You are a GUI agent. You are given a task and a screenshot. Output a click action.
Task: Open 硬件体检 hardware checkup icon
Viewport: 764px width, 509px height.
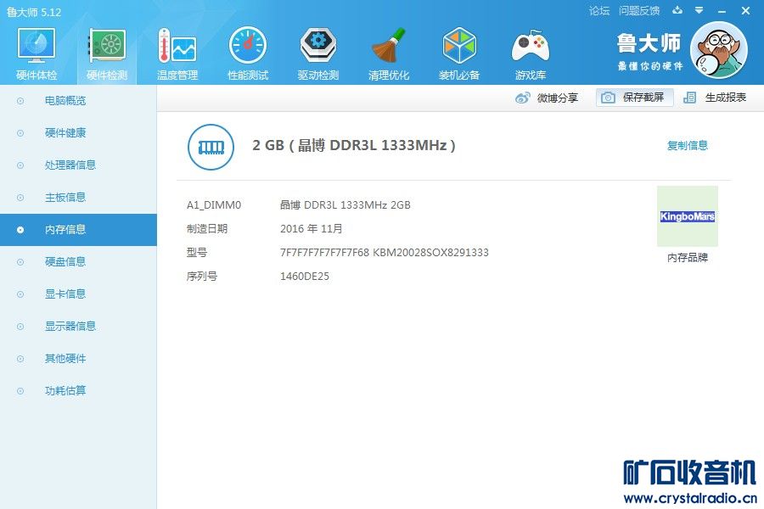pos(37,46)
